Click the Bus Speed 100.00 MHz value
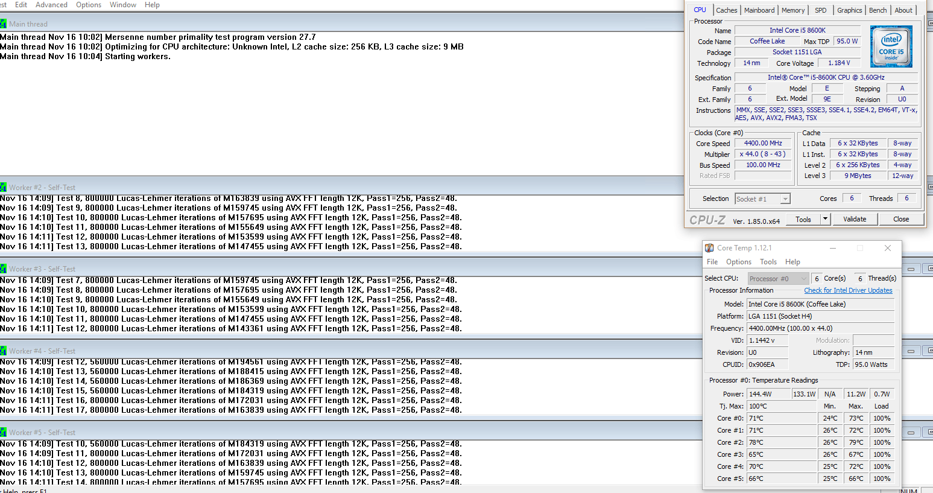The height and width of the screenshot is (493, 933). (763, 165)
